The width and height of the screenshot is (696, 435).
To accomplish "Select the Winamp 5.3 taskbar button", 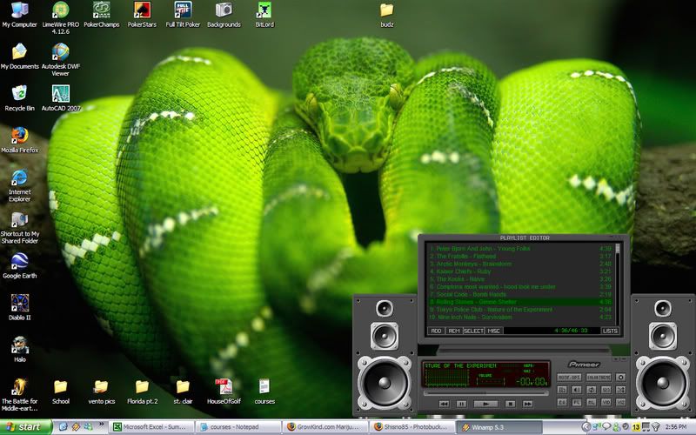I will point(499,427).
